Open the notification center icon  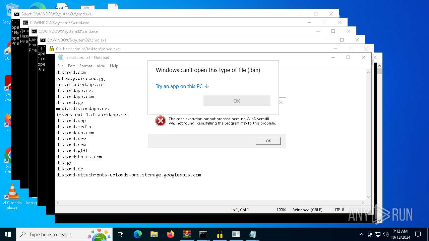coord(418,234)
